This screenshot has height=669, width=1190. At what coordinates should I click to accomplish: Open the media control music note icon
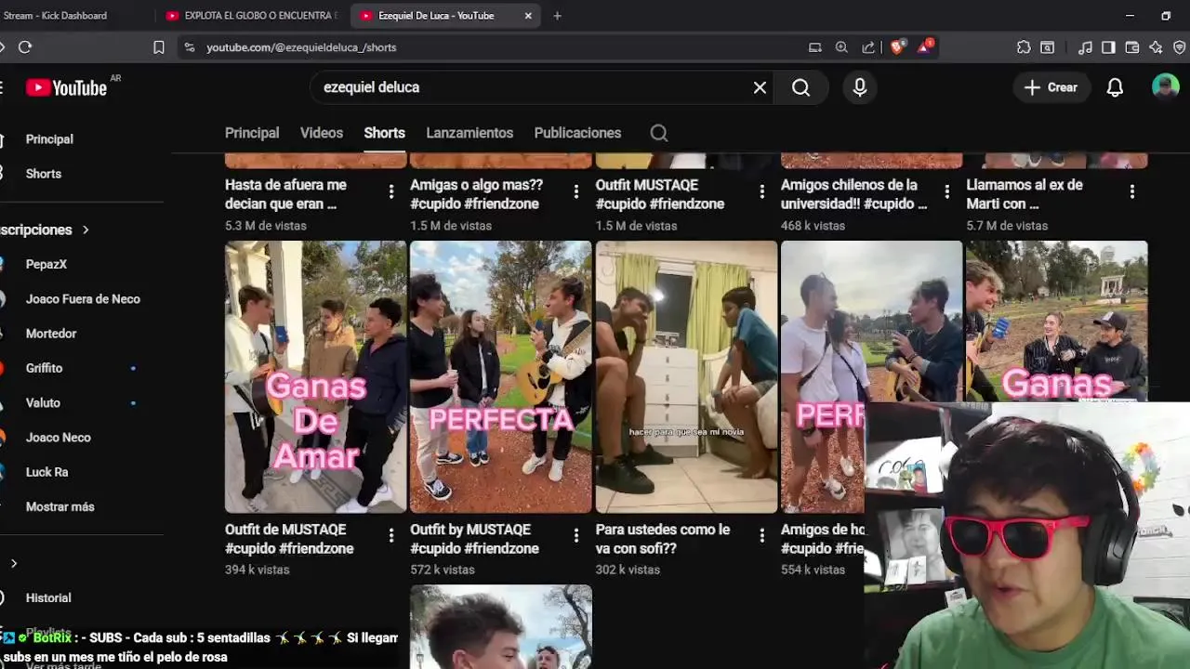pos(1085,47)
